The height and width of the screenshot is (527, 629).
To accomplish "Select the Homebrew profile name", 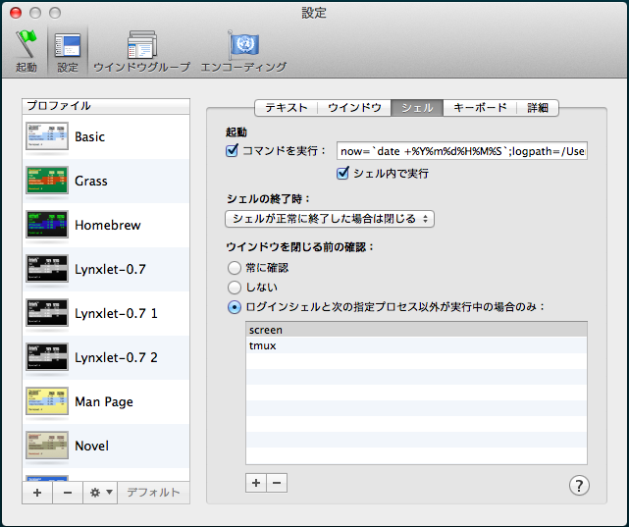I will click(x=108, y=225).
